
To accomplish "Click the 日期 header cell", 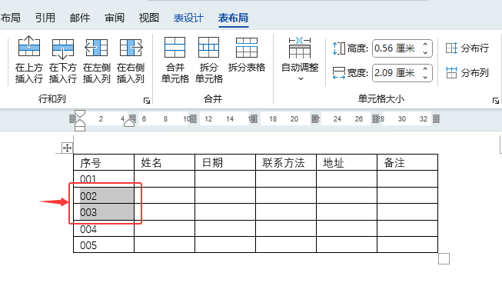I will pyautogui.click(x=225, y=162).
